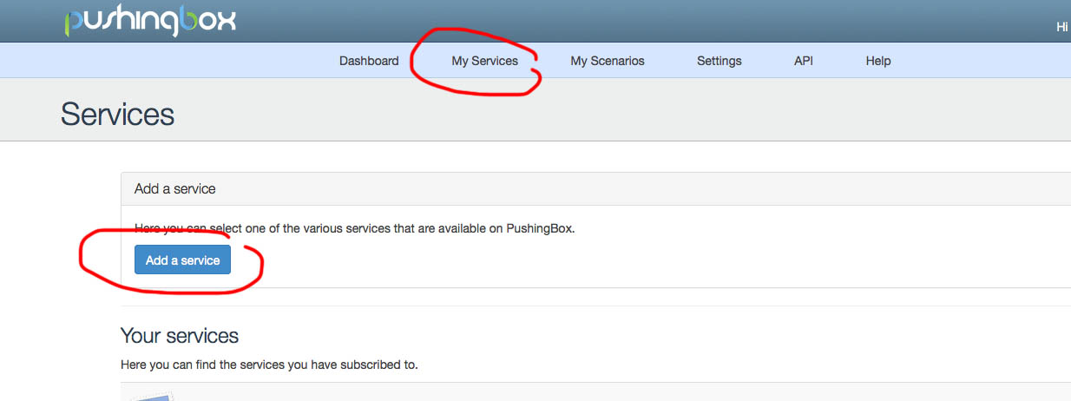The image size is (1071, 401).
Task: Go to My Services tab
Action: coord(484,61)
